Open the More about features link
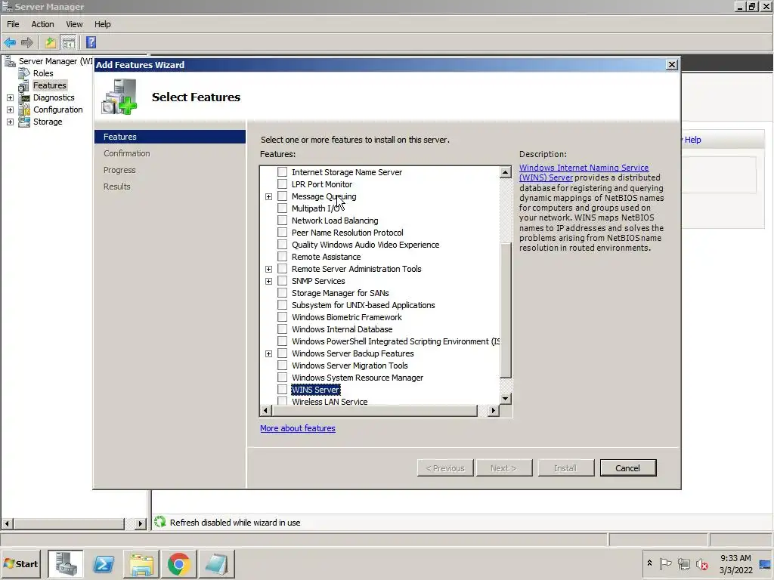 298,429
